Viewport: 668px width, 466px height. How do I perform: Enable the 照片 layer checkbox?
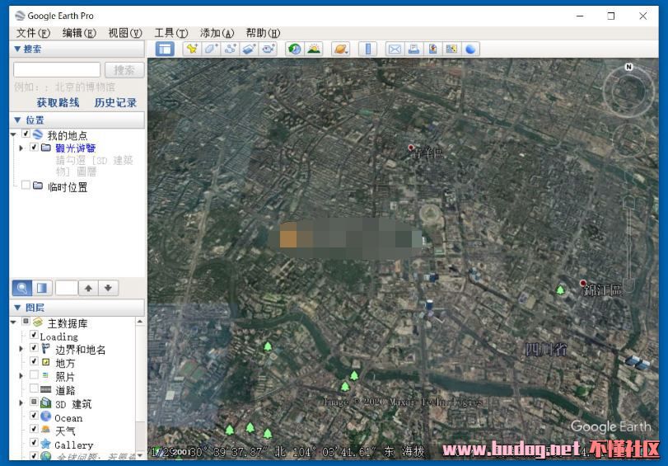[x=34, y=375]
